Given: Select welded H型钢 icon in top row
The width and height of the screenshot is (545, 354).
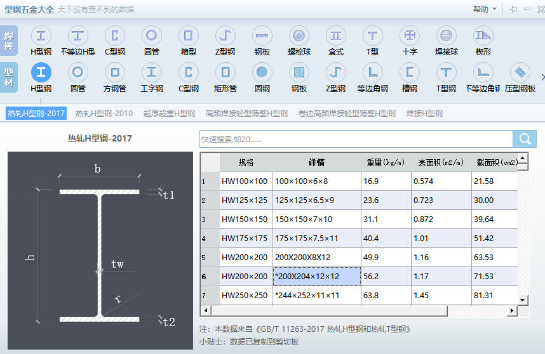Looking at the screenshot, I should coord(41,36).
